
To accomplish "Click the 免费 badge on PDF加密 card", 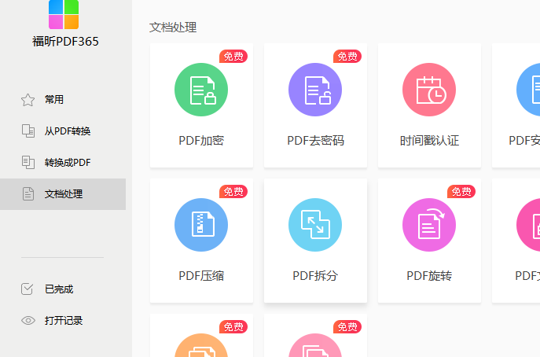I will pos(233,56).
